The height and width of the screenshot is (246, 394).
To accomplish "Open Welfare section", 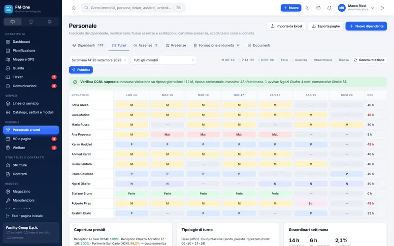I will tap(31, 148).
